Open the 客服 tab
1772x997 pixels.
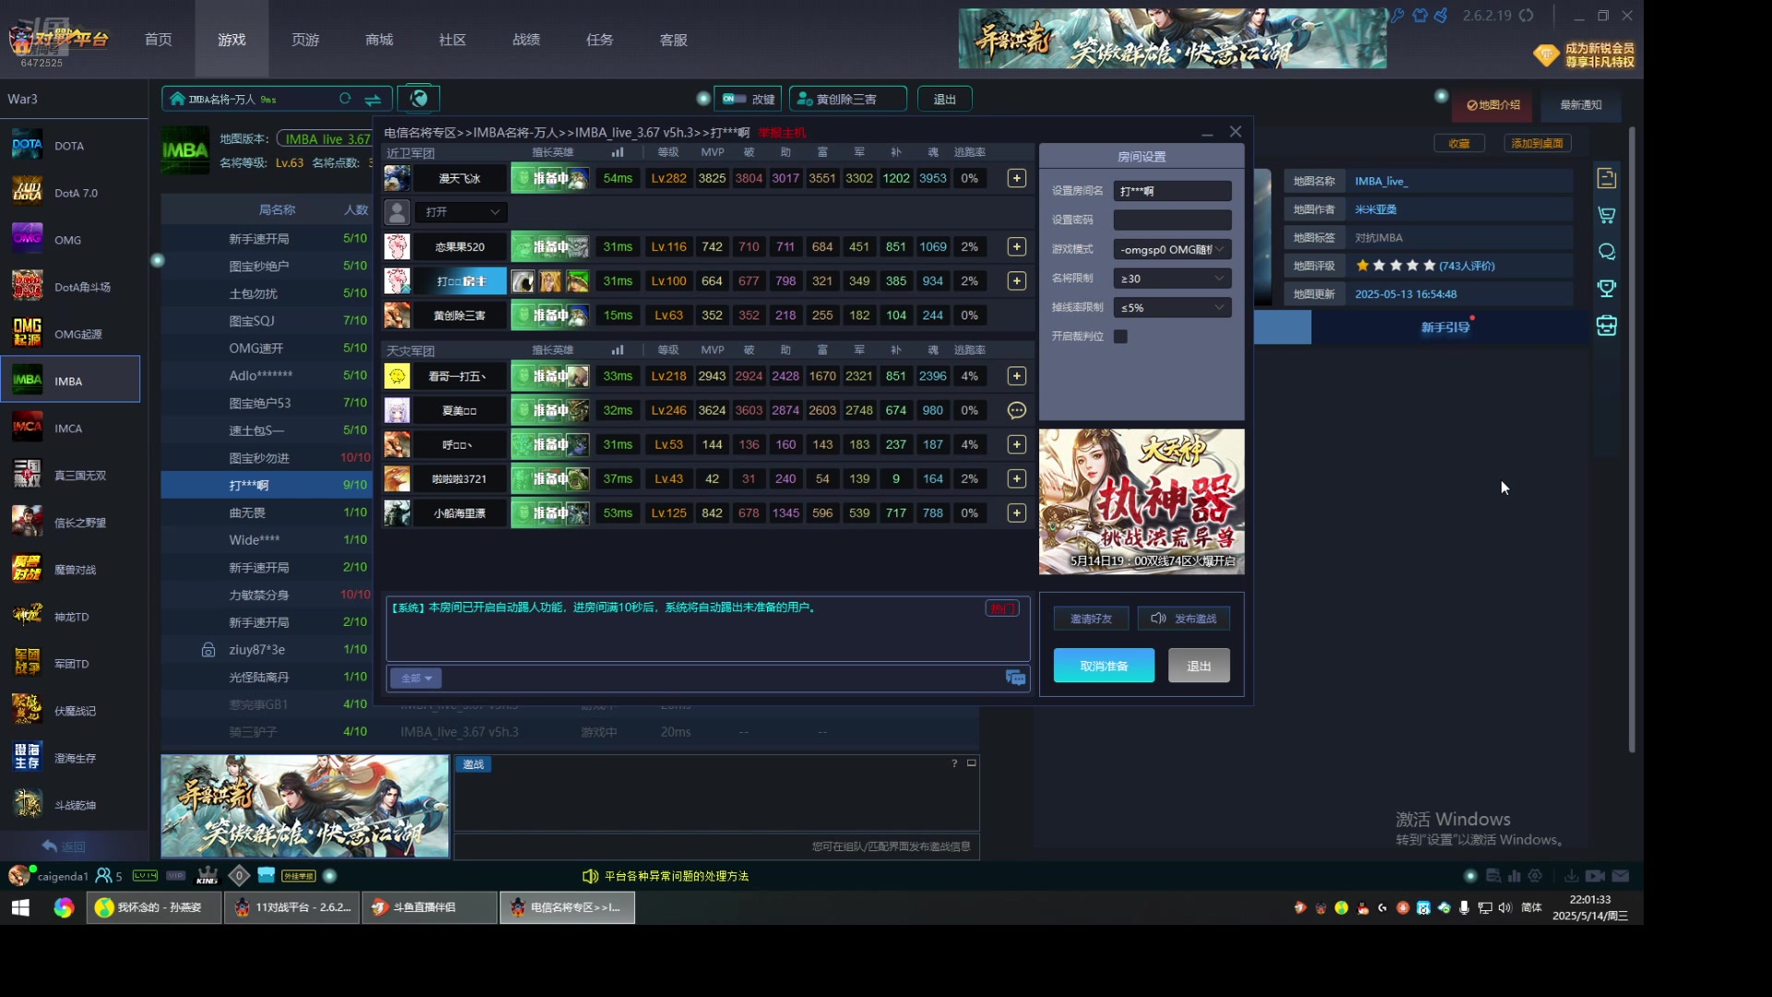pyautogui.click(x=674, y=40)
